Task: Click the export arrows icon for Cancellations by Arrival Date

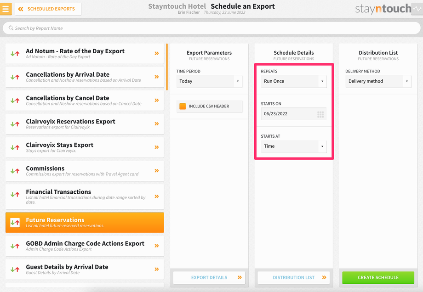Action: pyautogui.click(x=15, y=77)
